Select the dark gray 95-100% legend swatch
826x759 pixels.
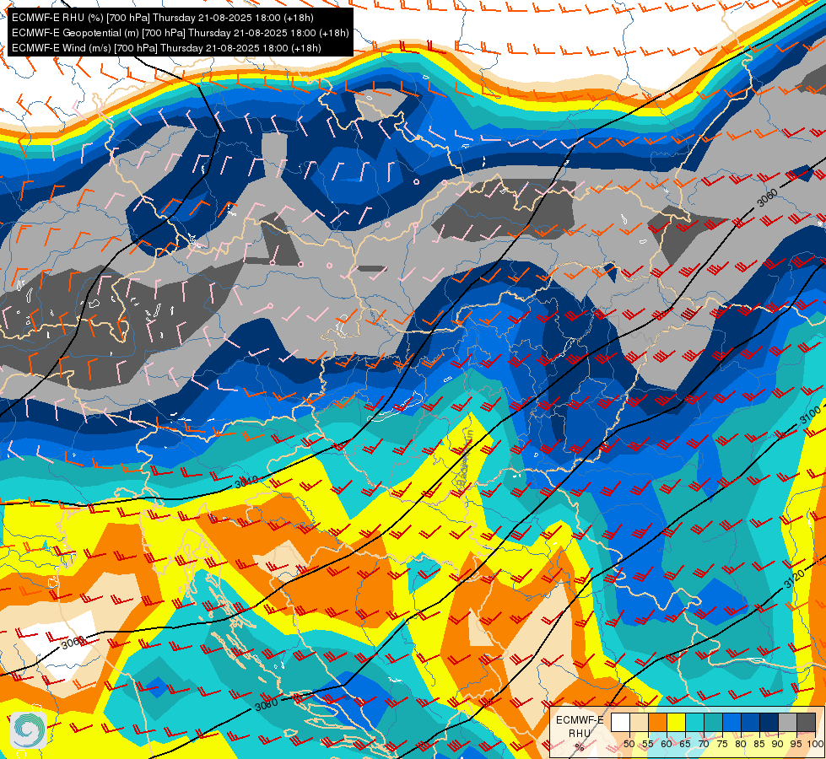click(806, 722)
